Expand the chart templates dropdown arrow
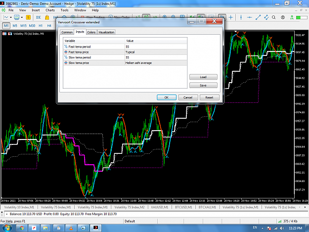Viewport: 309px width, 232px height. click(22, 17)
